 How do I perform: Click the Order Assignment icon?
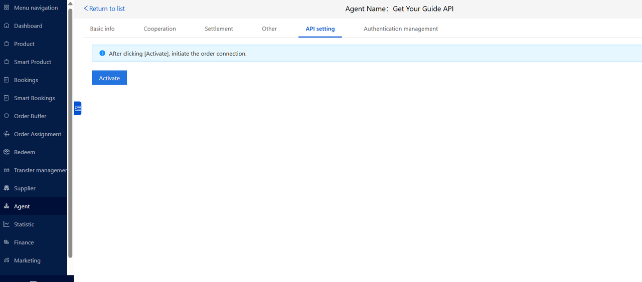point(7,134)
